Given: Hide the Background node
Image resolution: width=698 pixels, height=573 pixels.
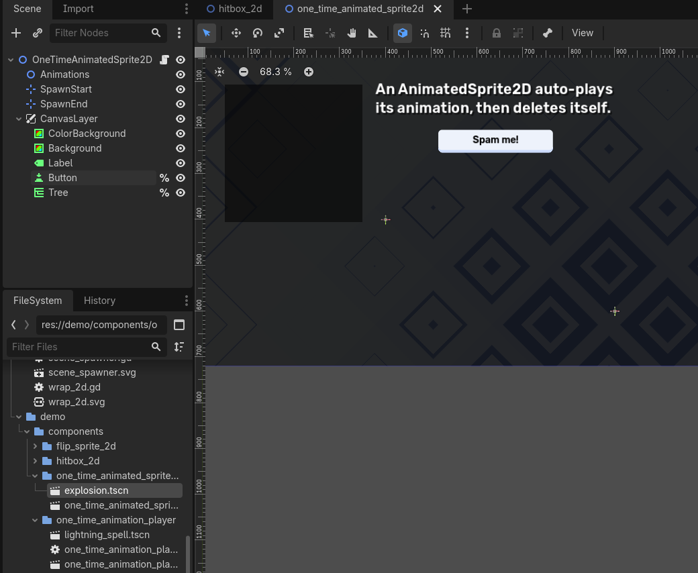Looking at the screenshot, I should point(181,148).
